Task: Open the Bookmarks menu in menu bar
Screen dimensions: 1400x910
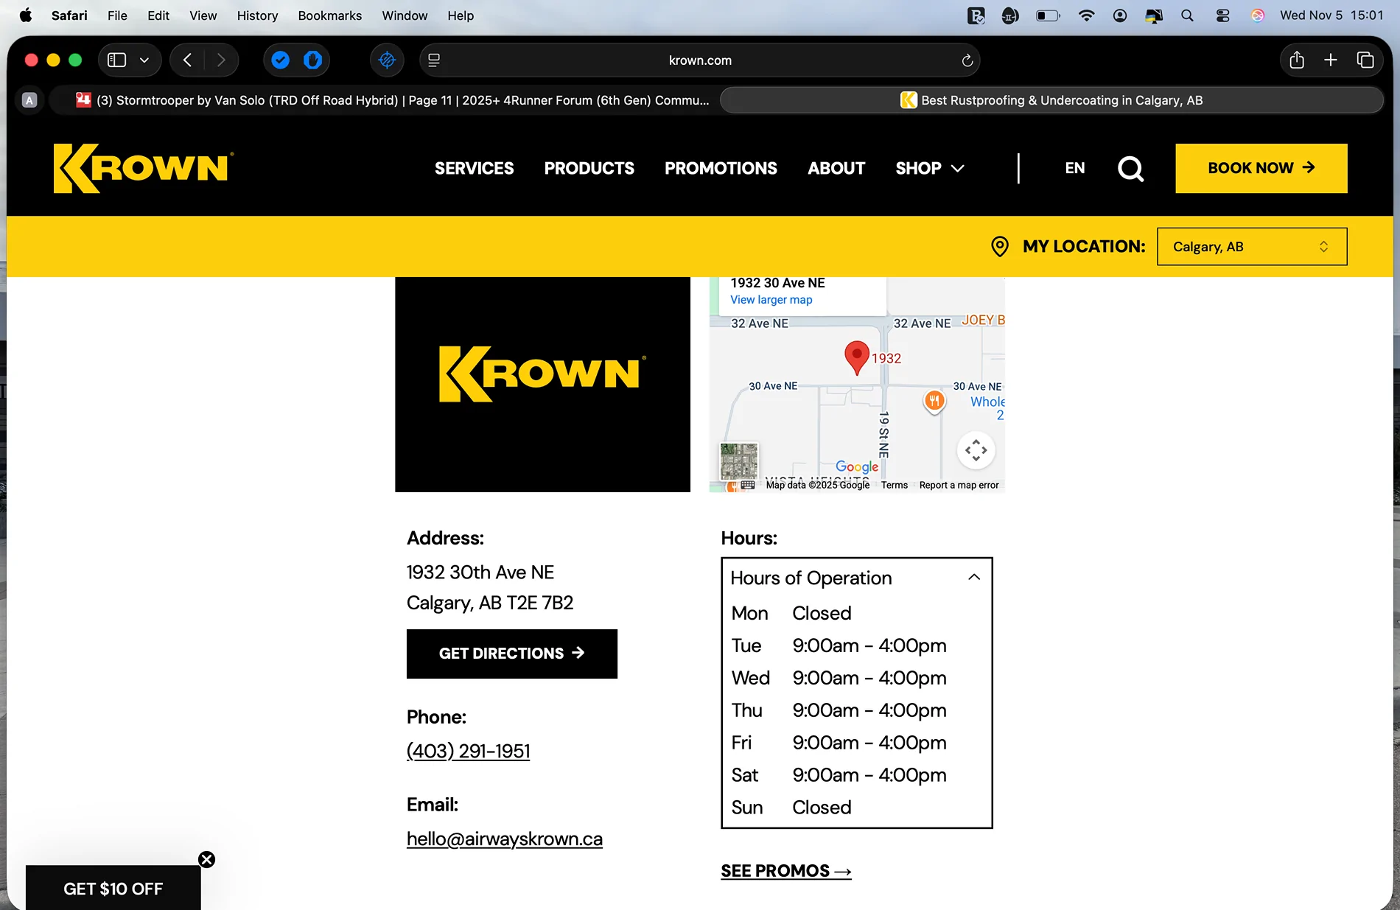Action: point(329,15)
